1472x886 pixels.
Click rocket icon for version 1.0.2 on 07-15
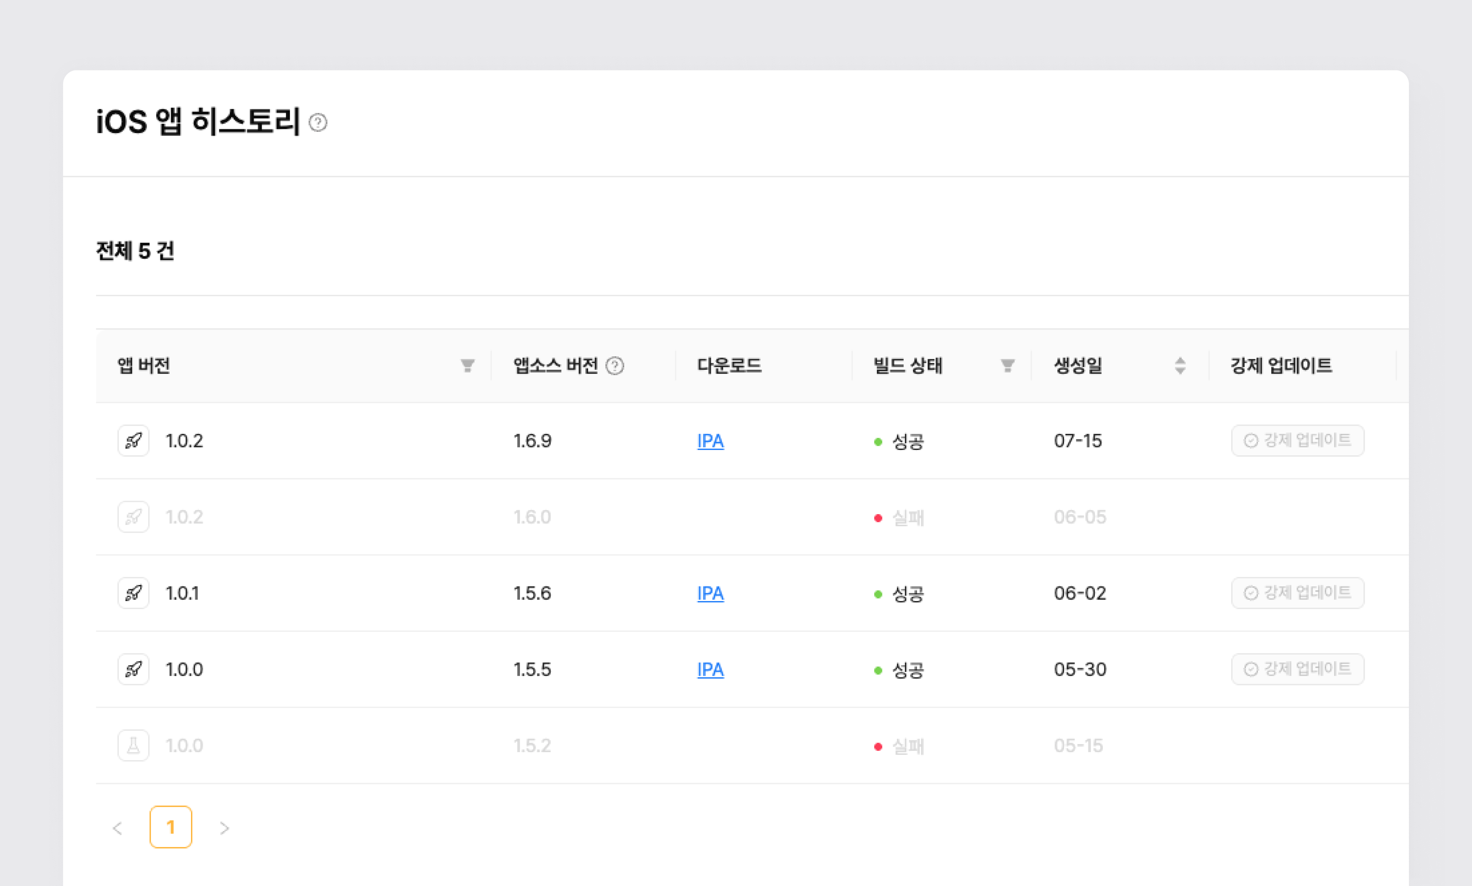coord(133,441)
